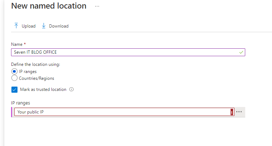Click the Define the location using label
Image resolution: width=272 pixels, height=146 pixels.
[x=36, y=64]
